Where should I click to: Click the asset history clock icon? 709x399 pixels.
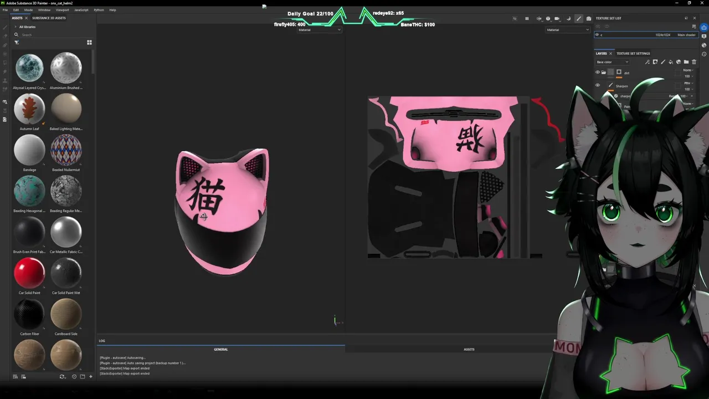[74, 377]
